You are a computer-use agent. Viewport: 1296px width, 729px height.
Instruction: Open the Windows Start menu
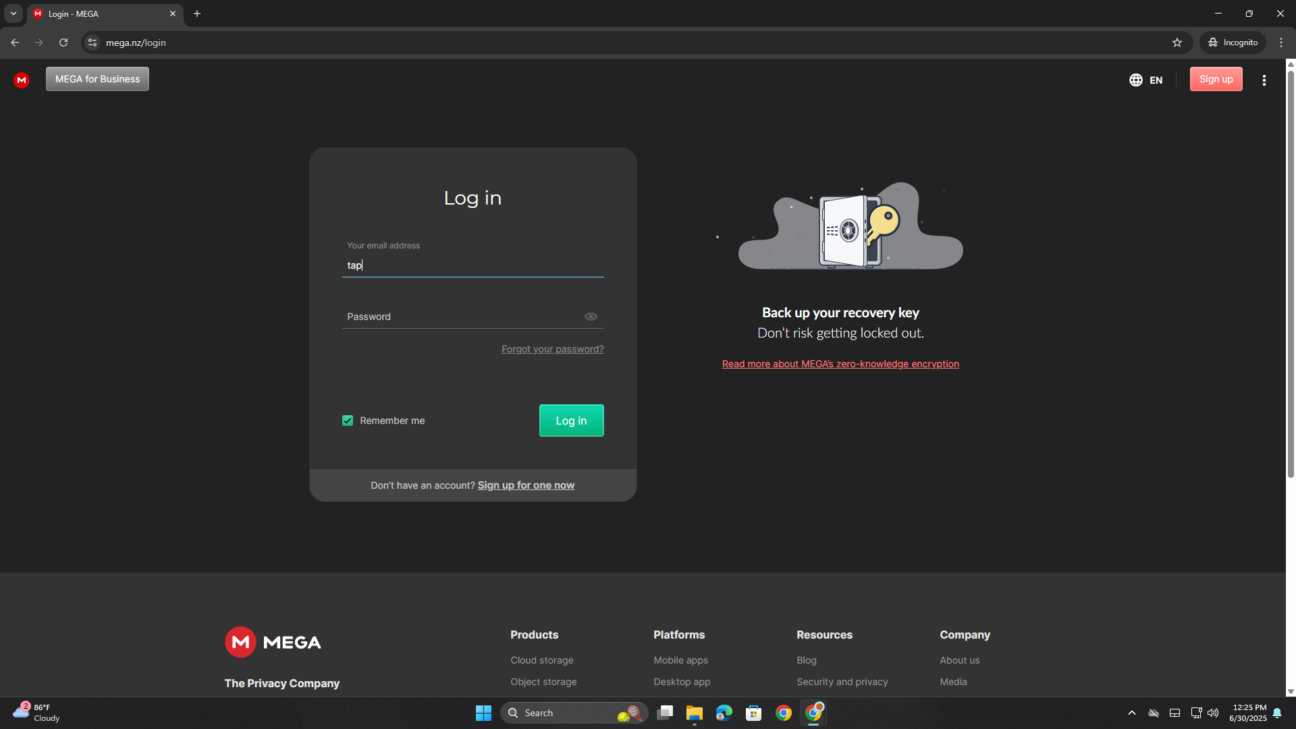tap(483, 713)
